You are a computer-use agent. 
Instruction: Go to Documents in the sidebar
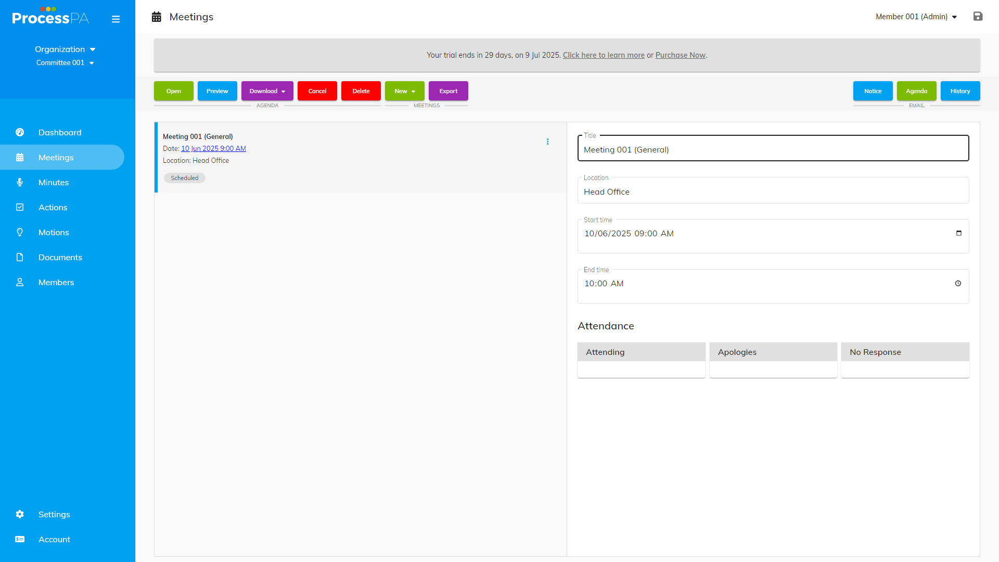(60, 257)
